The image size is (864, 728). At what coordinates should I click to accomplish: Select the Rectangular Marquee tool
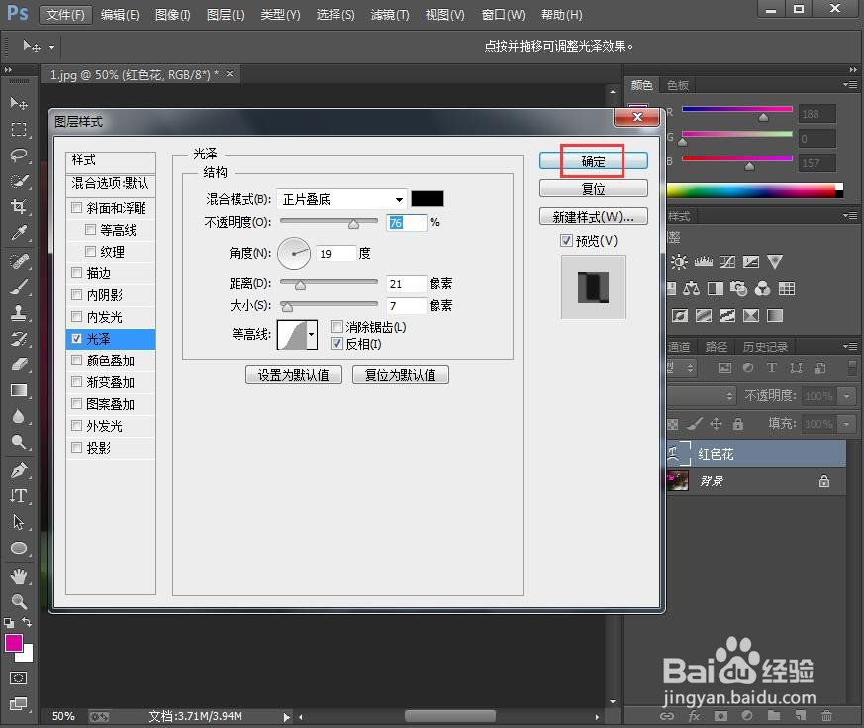click(x=19, y=129)
